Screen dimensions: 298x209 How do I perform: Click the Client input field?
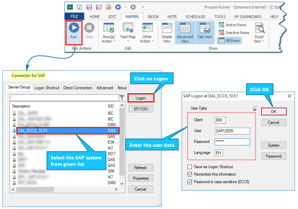pyautogui.click(x=220, y=120)
